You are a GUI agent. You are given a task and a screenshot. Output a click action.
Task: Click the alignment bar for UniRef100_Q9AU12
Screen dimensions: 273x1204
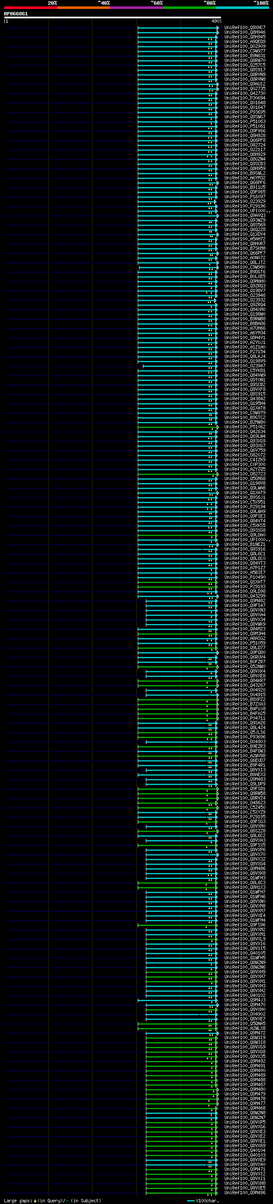point(178,84)
